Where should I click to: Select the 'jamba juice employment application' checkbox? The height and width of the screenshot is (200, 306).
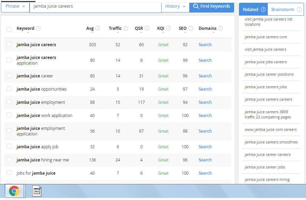coord(9,131)
